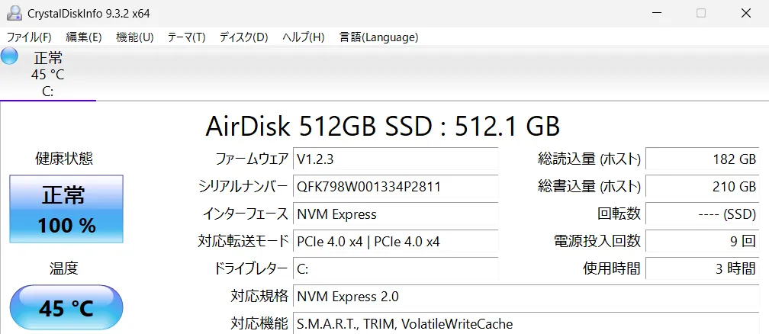Open the テーマ(T) menu
The width and height of the screenshot is (769, 334).
point(186,37)
